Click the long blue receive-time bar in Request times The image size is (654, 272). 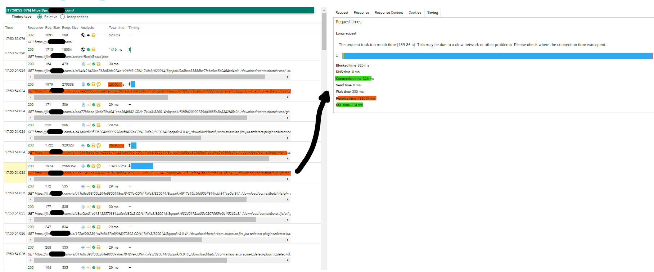coord(497,56)
